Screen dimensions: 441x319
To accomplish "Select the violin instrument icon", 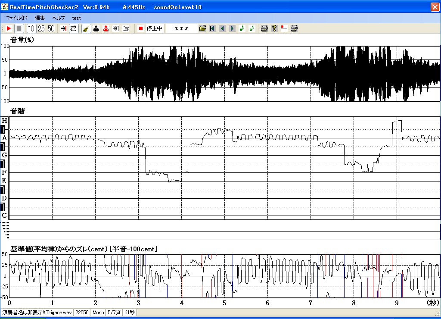I will 86,28.
